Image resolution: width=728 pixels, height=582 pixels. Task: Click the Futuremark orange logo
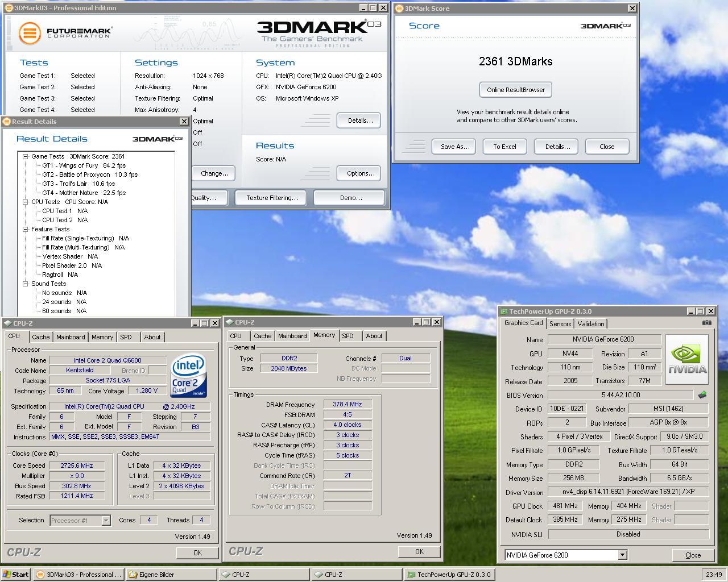click(30, 33)
